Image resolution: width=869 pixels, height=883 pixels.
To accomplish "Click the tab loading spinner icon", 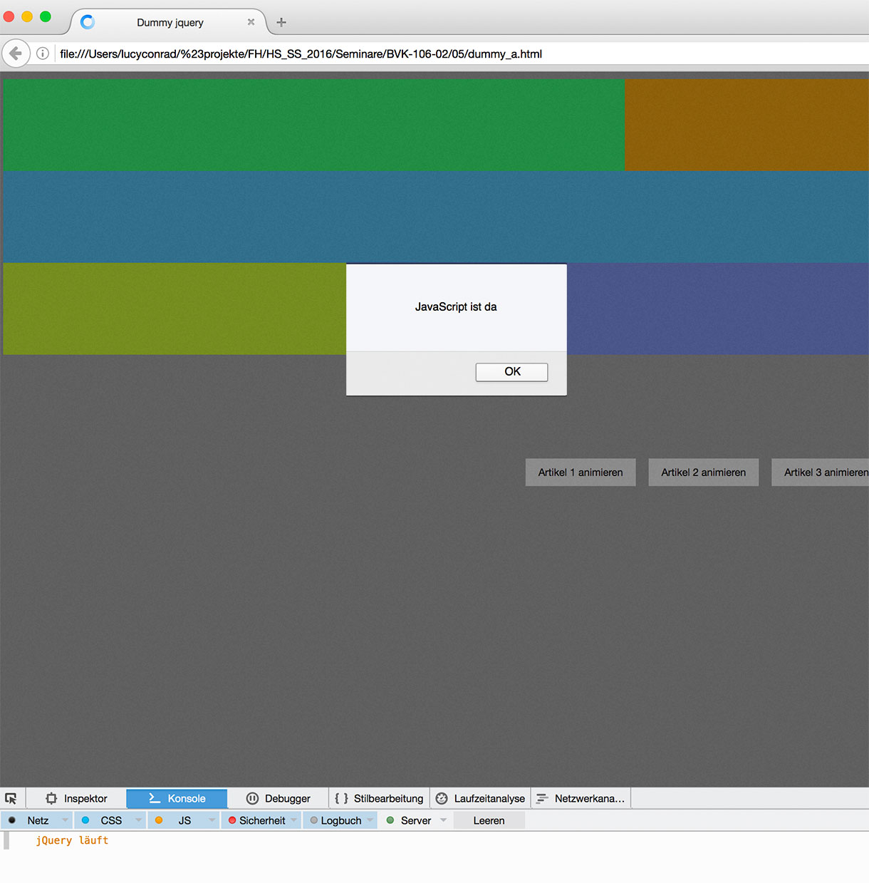I will [x=88, y=22].
